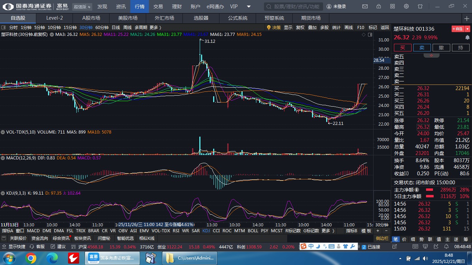Open the mail messages icon
This screenshot has height=265, width=472.
click(365, 7)
